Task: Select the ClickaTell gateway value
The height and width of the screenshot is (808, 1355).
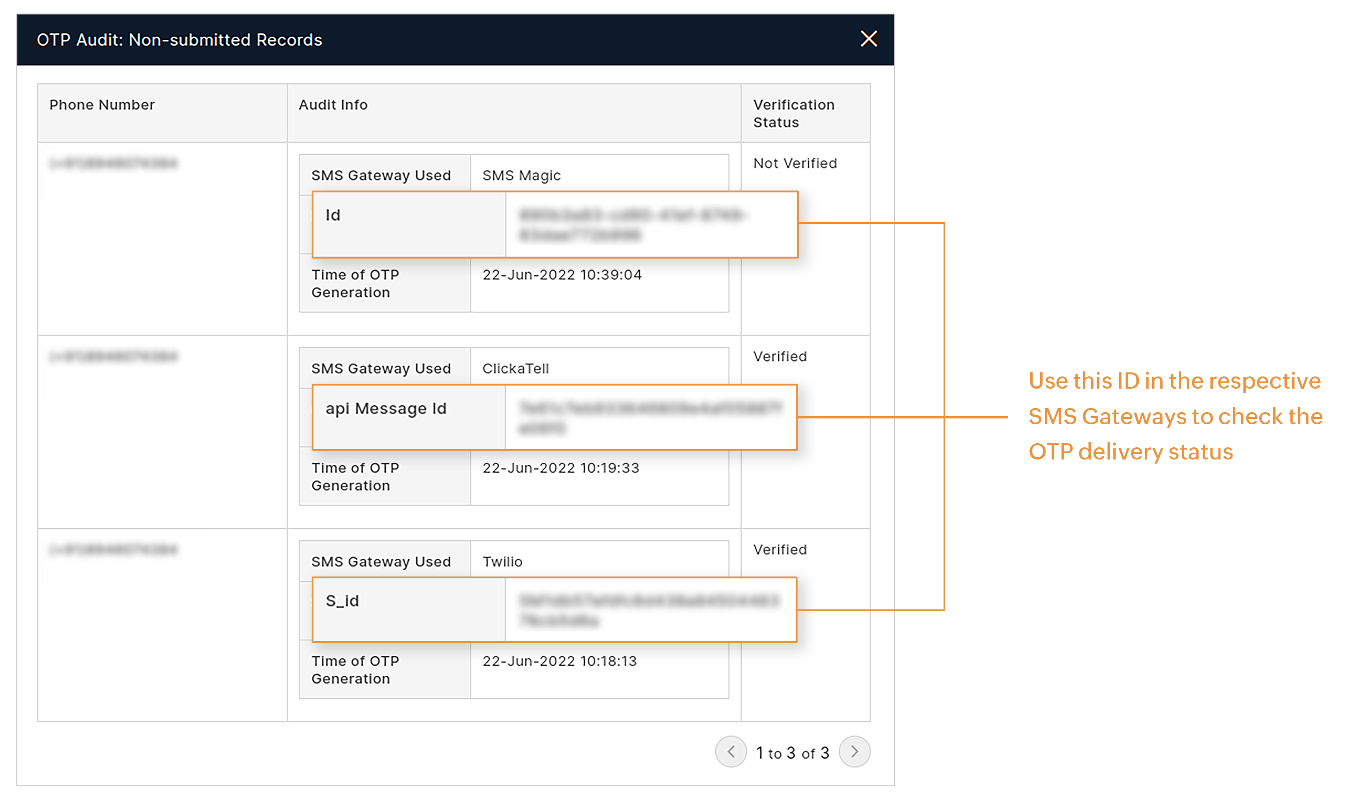Action: pos(515,369)
